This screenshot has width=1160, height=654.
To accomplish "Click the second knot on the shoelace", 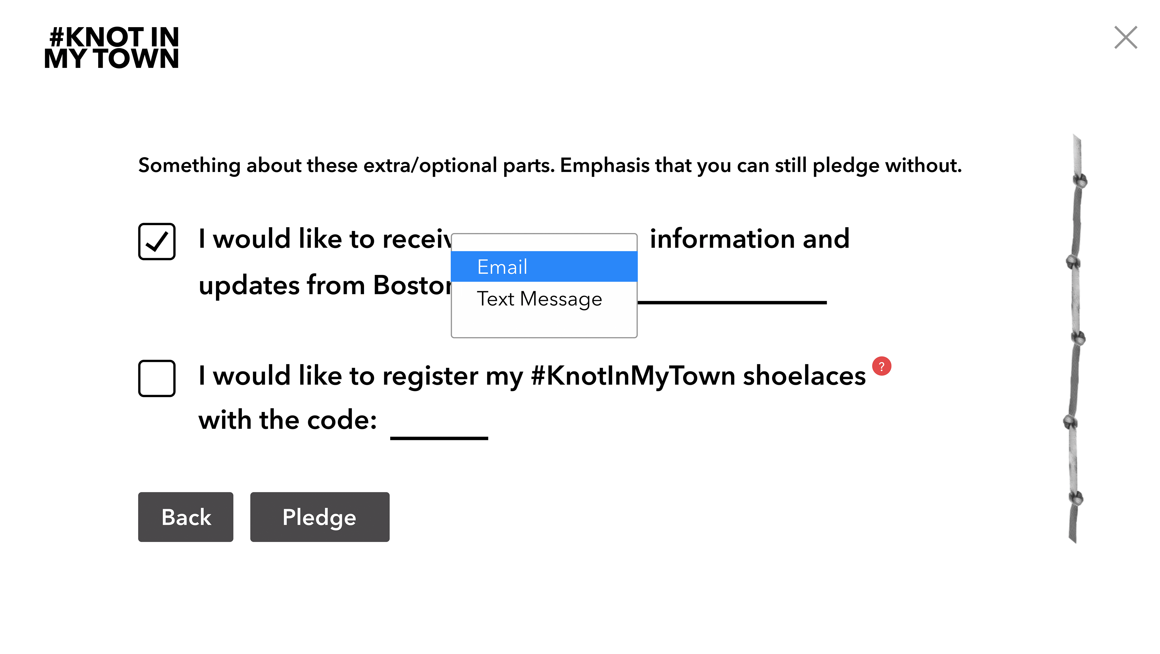I will click(x=1073, y=261).
